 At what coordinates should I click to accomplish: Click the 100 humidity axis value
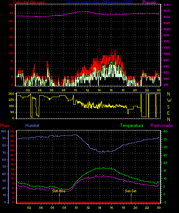(x=3, y=131)
